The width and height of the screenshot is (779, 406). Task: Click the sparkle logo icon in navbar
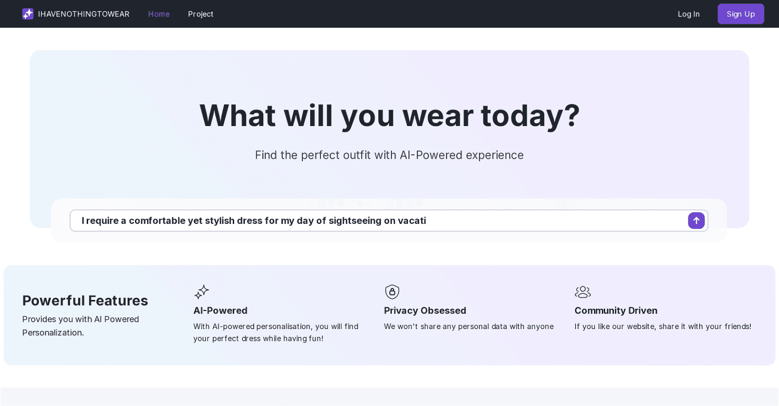[28, 14]
